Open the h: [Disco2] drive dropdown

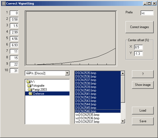tap(67, 73)
